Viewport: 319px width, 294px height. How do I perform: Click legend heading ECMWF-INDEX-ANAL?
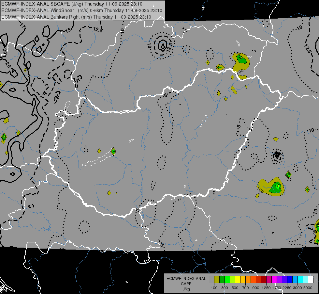(186, 279)
